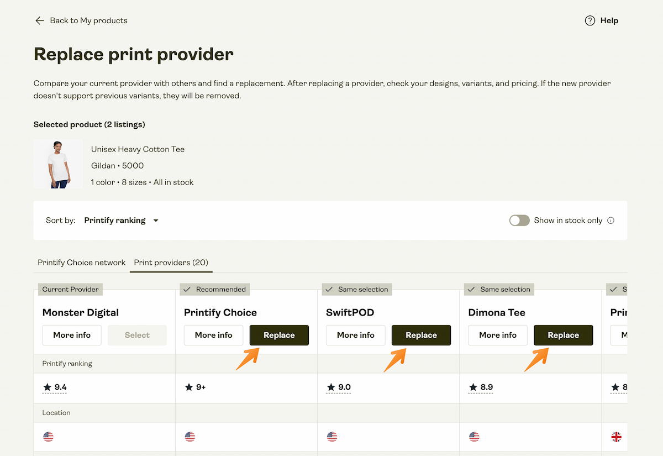Click the Back to My products link

(x=89, y=20)
